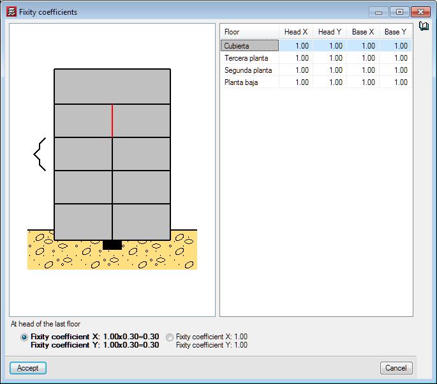Viewport: 437px width, 384px height.
Task: Edit Head X value for Planta baja
Action: 296,82
